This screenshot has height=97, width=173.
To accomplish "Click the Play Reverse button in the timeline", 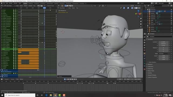I will (x=71, y=79).
